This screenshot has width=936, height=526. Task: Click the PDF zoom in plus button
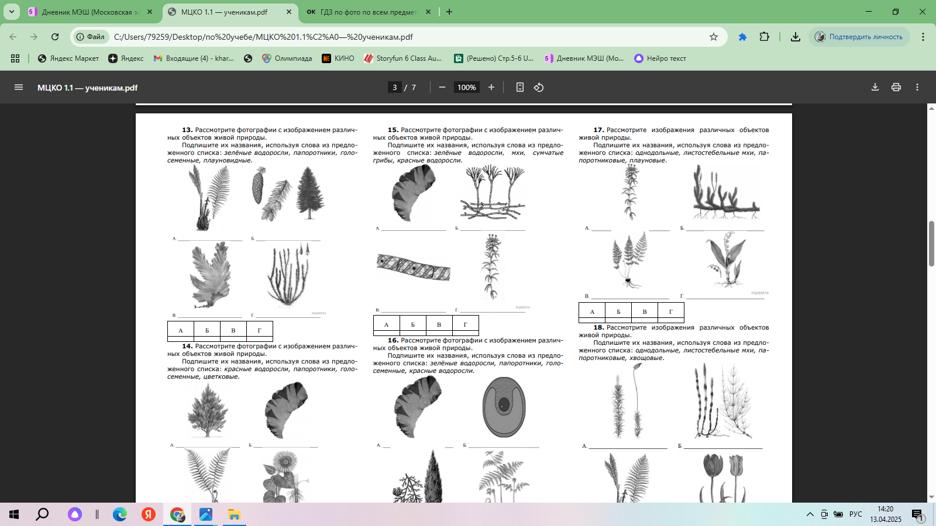491,87
